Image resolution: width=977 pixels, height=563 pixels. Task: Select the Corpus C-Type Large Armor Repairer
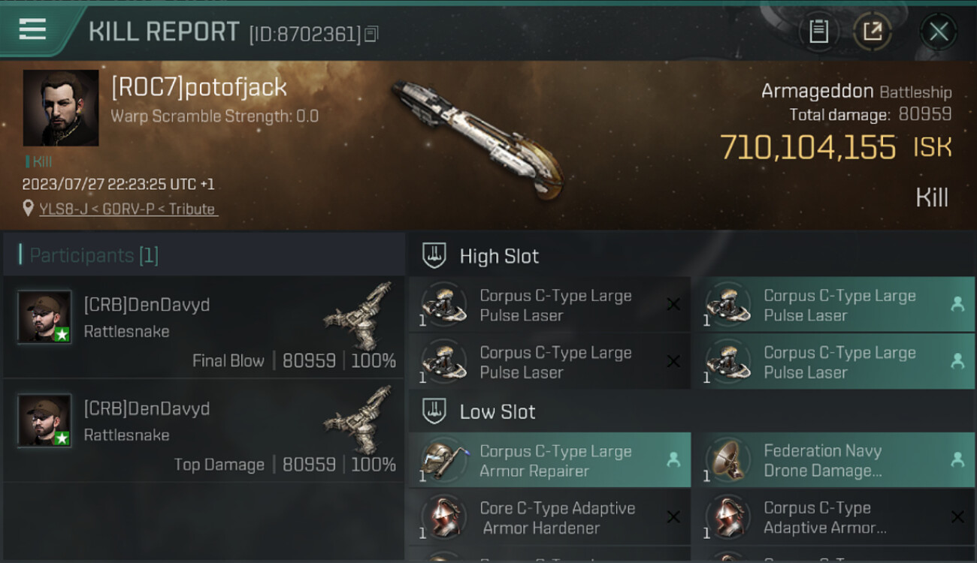550,460
